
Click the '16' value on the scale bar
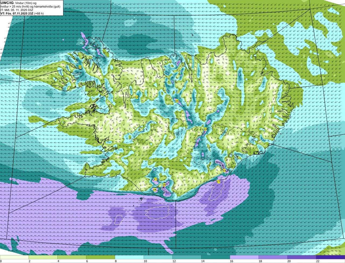click(x=232, y=261)
